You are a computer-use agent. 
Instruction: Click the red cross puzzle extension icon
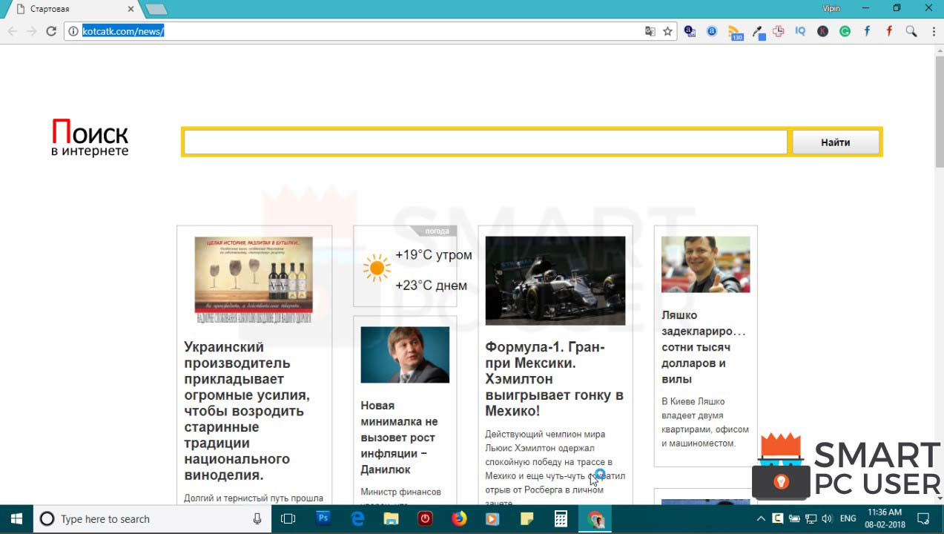click(779, 31)
